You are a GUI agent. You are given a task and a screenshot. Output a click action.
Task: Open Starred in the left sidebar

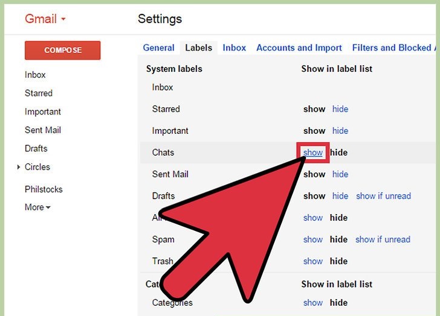(39, 93)
